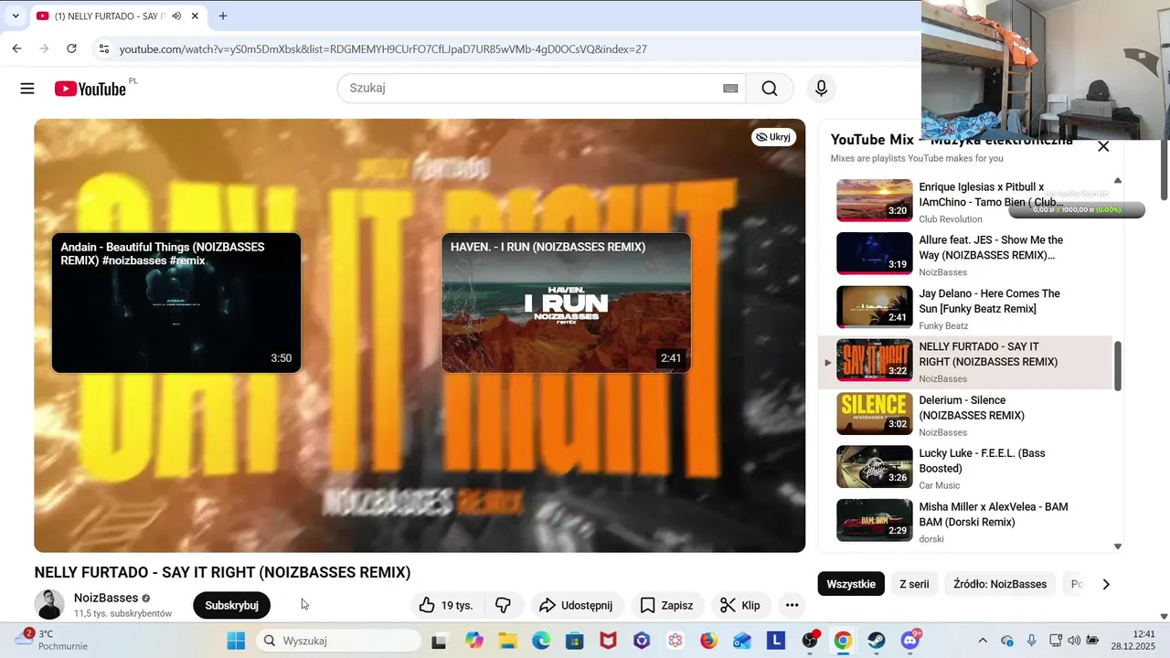This screenshot has height=658, width=1170.
Task: Save video using Zapisz button
Action: [666, 605]
